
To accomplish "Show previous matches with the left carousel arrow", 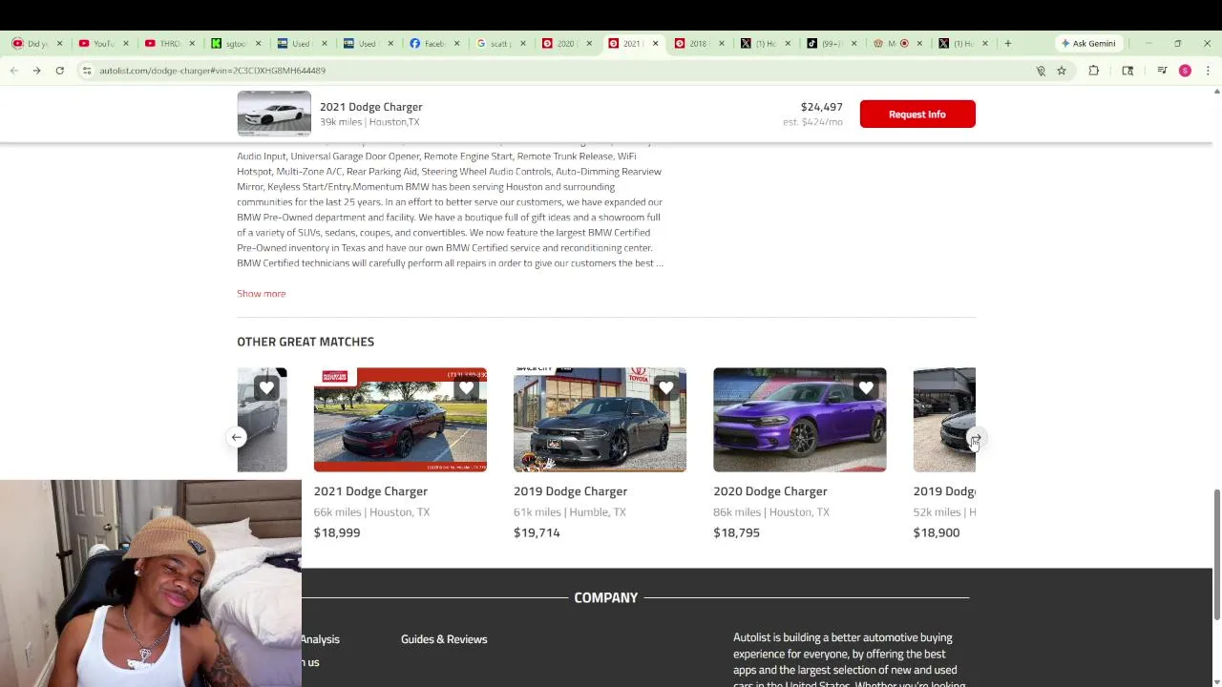I will (x=236, y=437).
